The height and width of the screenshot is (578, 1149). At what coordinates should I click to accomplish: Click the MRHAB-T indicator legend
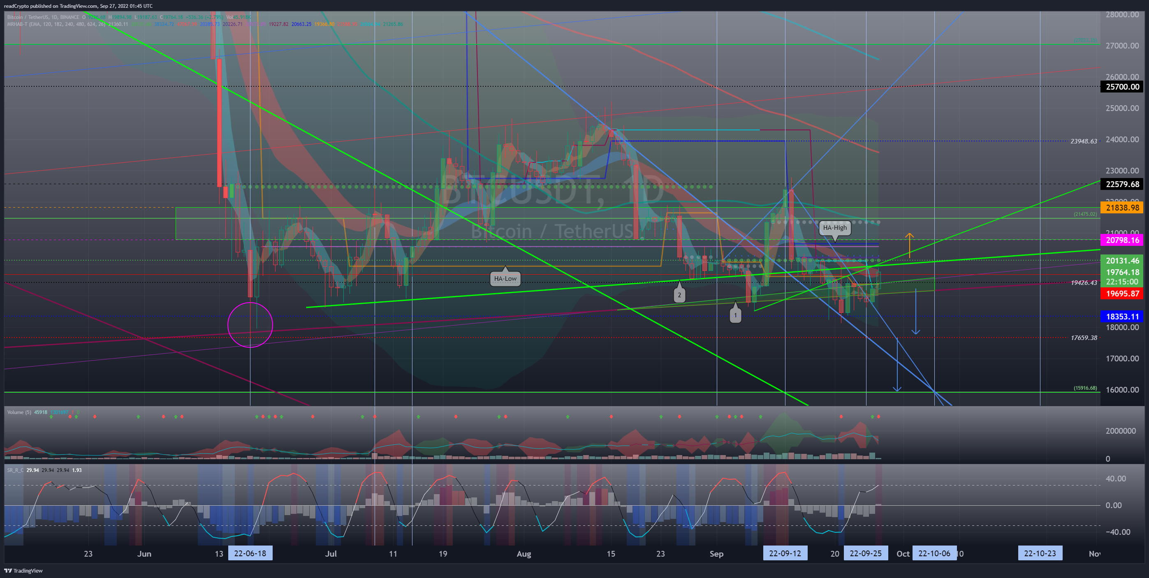pyautogui.click(x=56, y=24)
